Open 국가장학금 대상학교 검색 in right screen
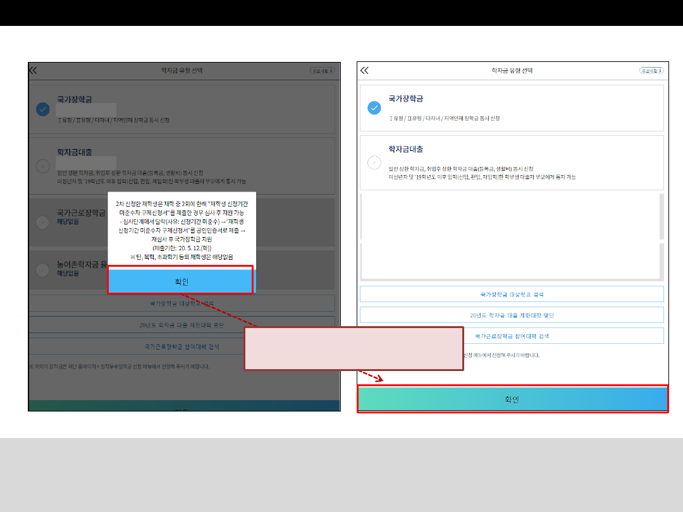This screenshot has height=512, width=683. [512, 295]
